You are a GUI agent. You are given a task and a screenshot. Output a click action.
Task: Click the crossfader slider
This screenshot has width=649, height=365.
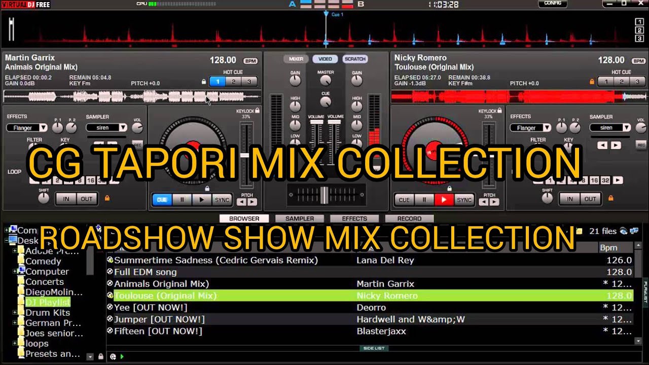324,195
